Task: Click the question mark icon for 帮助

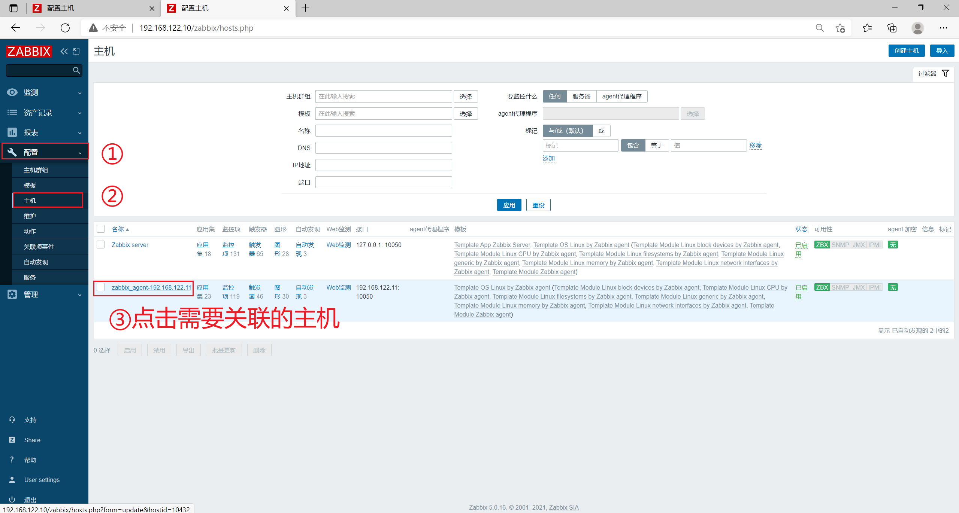Action: point(12,459)
